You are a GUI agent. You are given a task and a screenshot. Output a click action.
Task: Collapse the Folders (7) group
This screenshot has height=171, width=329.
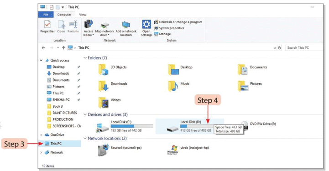pos(85,58)
